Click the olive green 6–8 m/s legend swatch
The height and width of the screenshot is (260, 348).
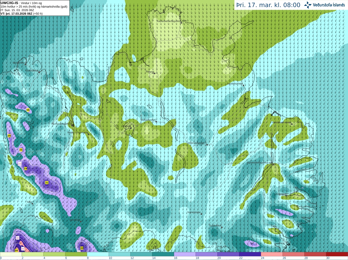coord(76,254)
